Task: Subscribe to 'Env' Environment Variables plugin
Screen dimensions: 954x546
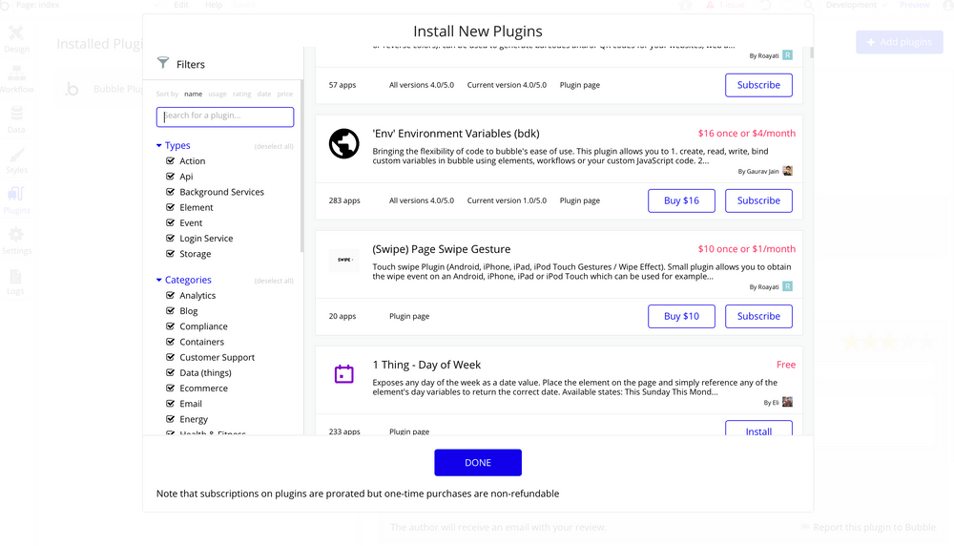Action: pyautogui.click(x=758, y=200)
